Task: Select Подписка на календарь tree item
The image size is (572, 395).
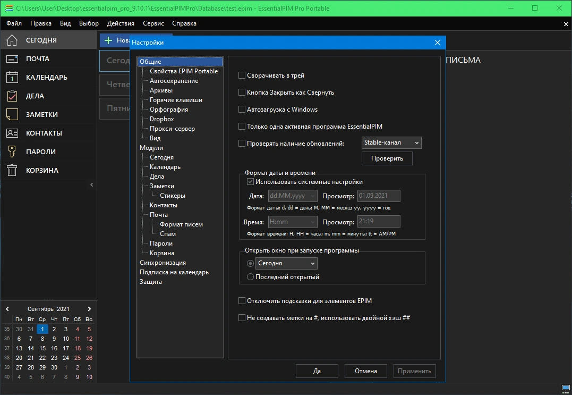Action: click(174, 272)
